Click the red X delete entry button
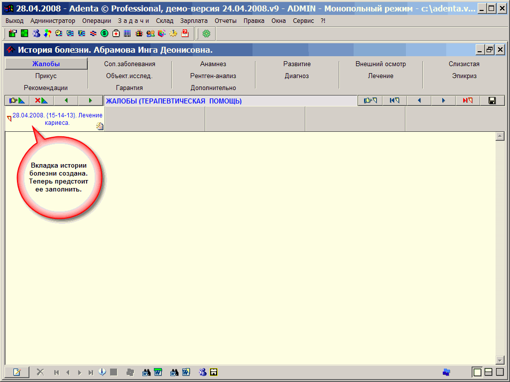Image resolution: width=510 pixels, height=382 pixels. (x=41, y=100)
